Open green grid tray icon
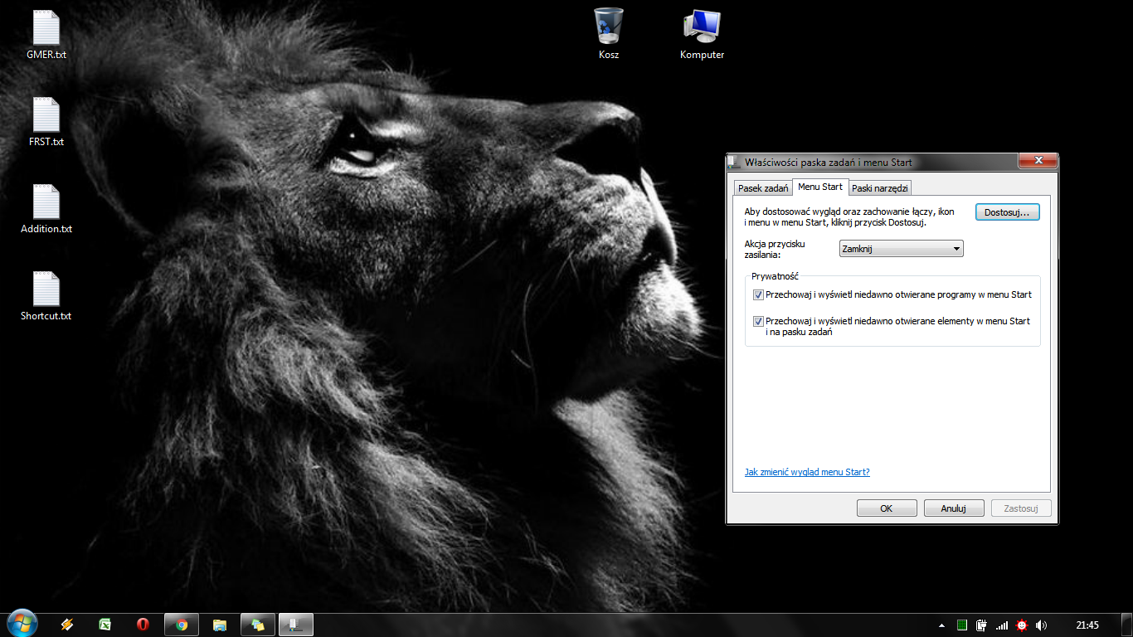The height and width of the screenshot is (637, 1133). point(962,625)
